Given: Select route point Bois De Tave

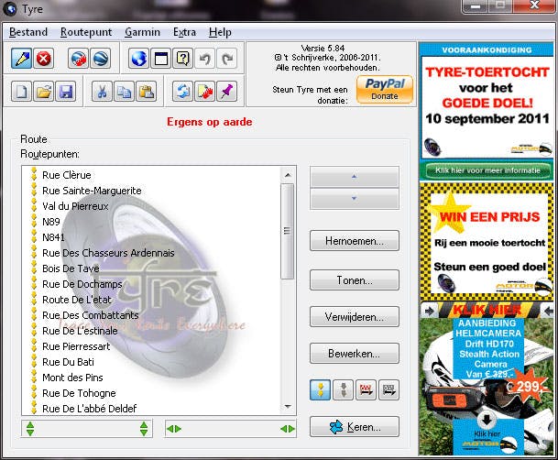Looking at the screenshot, I should (x=71, y=268).
